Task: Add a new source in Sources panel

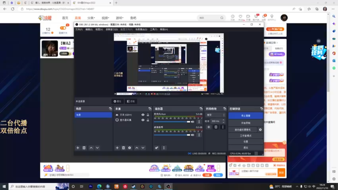Action: [x=117, y=148]
